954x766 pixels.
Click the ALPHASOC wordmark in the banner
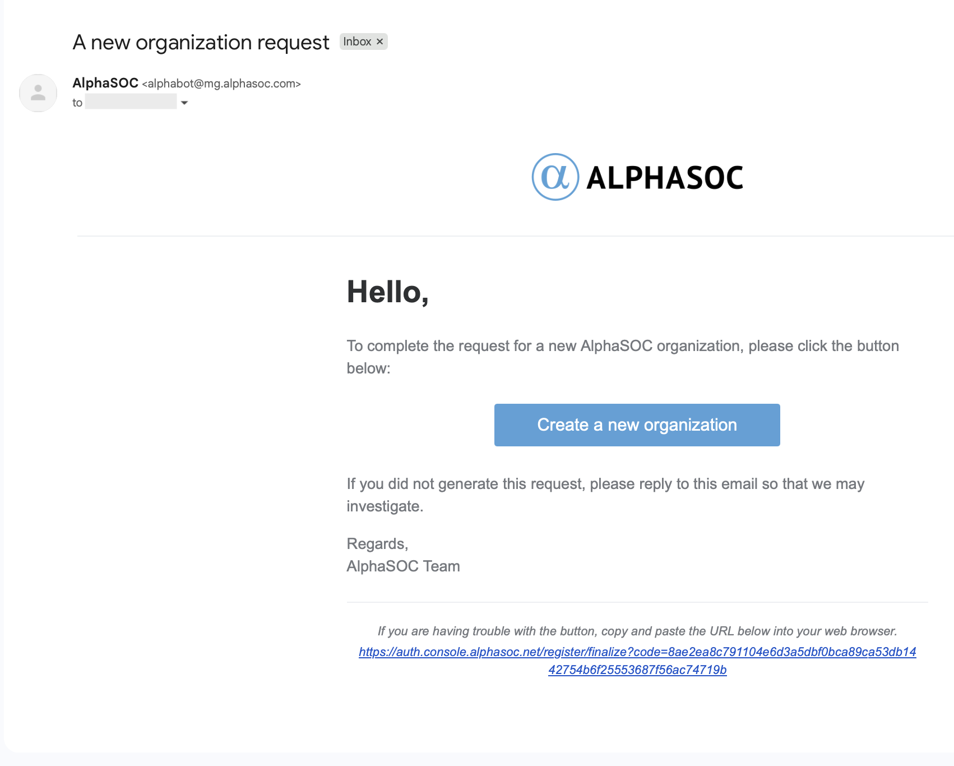point(665,178)
